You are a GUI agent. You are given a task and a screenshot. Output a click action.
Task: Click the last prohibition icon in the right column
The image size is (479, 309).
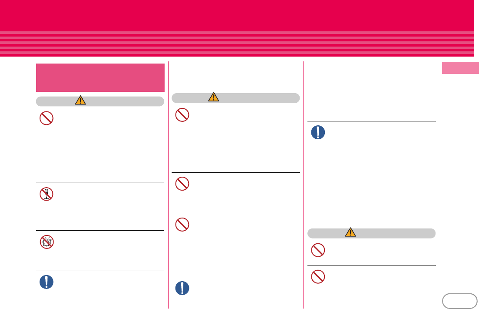click(x=318, y=277)
